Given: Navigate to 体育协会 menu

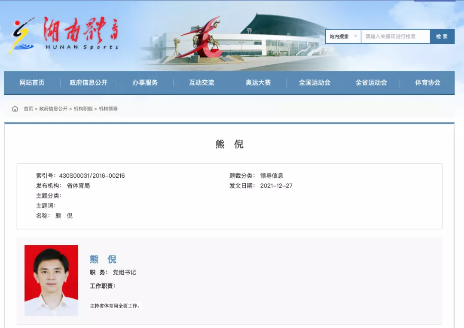Looking at the screenshot, I should (x=427, y=82).
